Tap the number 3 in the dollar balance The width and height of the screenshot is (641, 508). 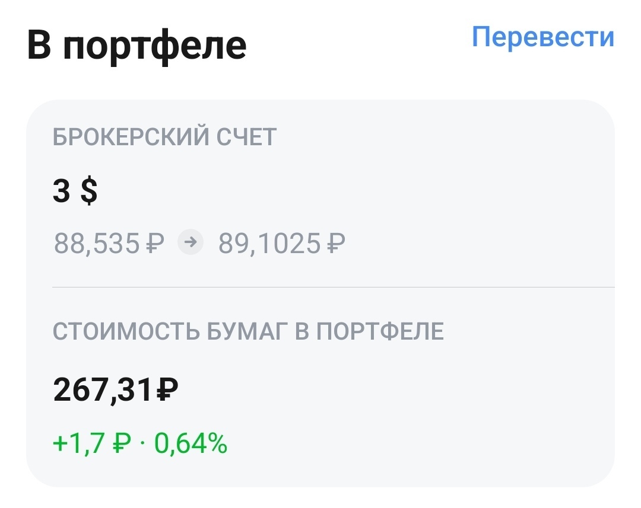61,192
